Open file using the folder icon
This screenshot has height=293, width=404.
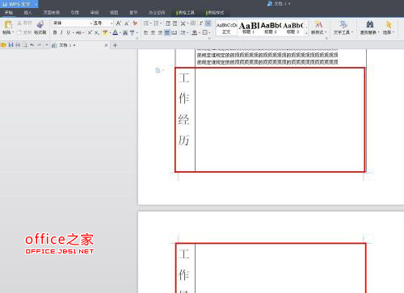pos(3,45)
